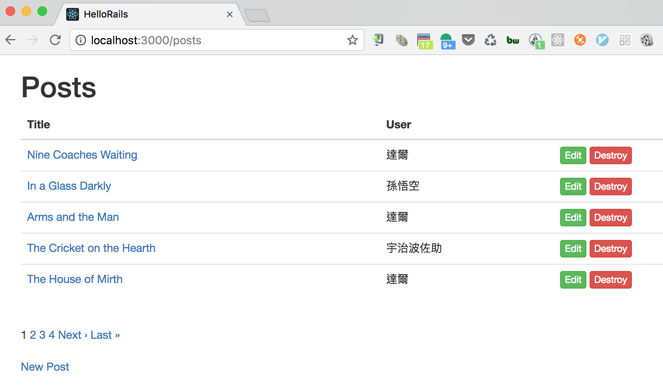The width and height of the screenshot is (663, 389).
Task: Click the film reel extension icon
Action: tap(647, 40)
